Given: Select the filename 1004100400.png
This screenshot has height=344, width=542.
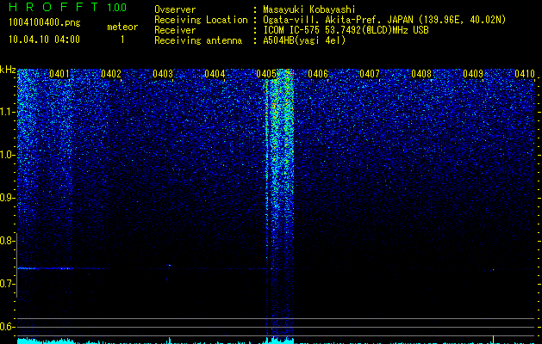Looking at the screenshot, I should coord(45,22).
